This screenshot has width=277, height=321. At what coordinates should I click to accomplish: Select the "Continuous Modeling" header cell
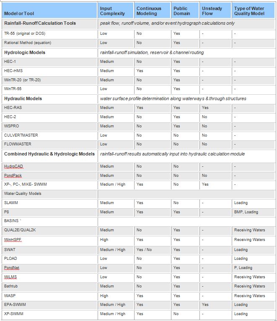pos(149,11)
